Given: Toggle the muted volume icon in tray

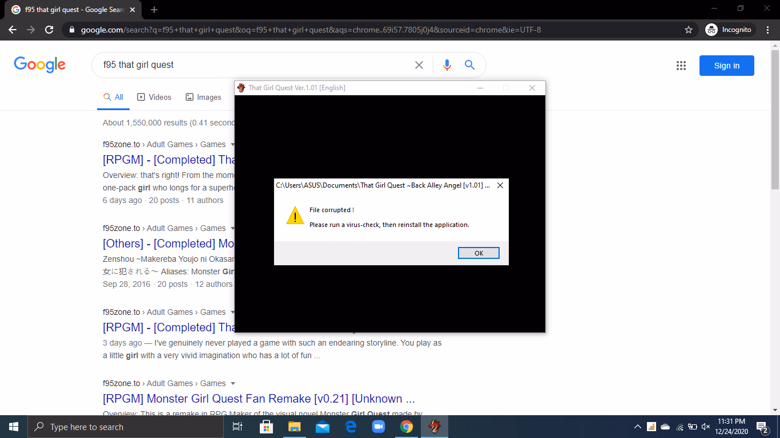Looking at the screenshot, I should tap(706, 427).
